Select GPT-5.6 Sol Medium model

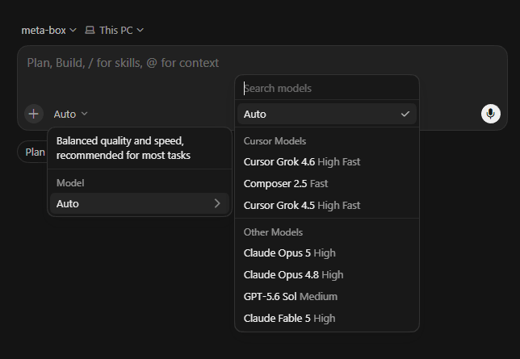tap(327, 296)
